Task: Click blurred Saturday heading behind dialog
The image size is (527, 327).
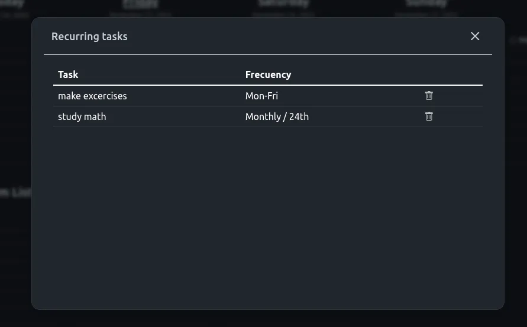Action: click(283, 4)
